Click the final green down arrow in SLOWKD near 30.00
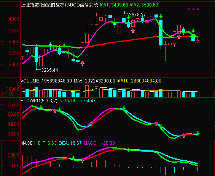Viewport: 215px width, 176px height. click(x=198, y=133)
